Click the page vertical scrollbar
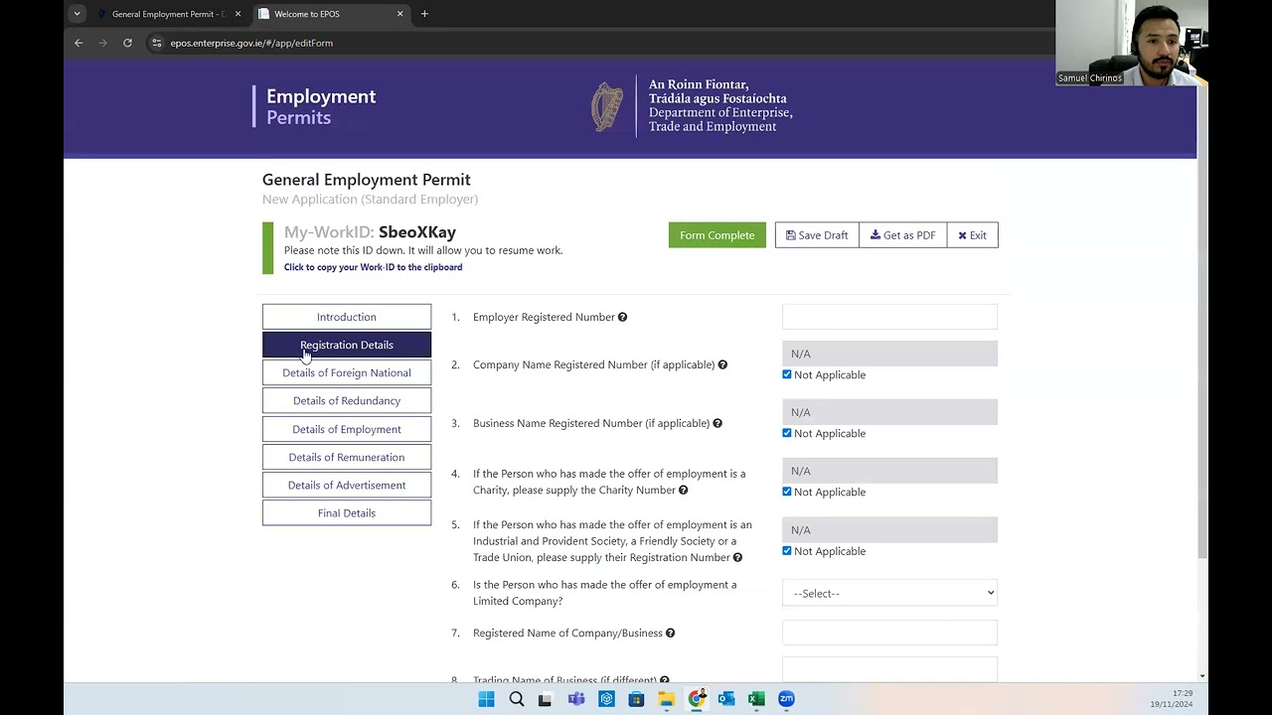This screenshot has height=715, width=1272. click(x=1202, y=323)
